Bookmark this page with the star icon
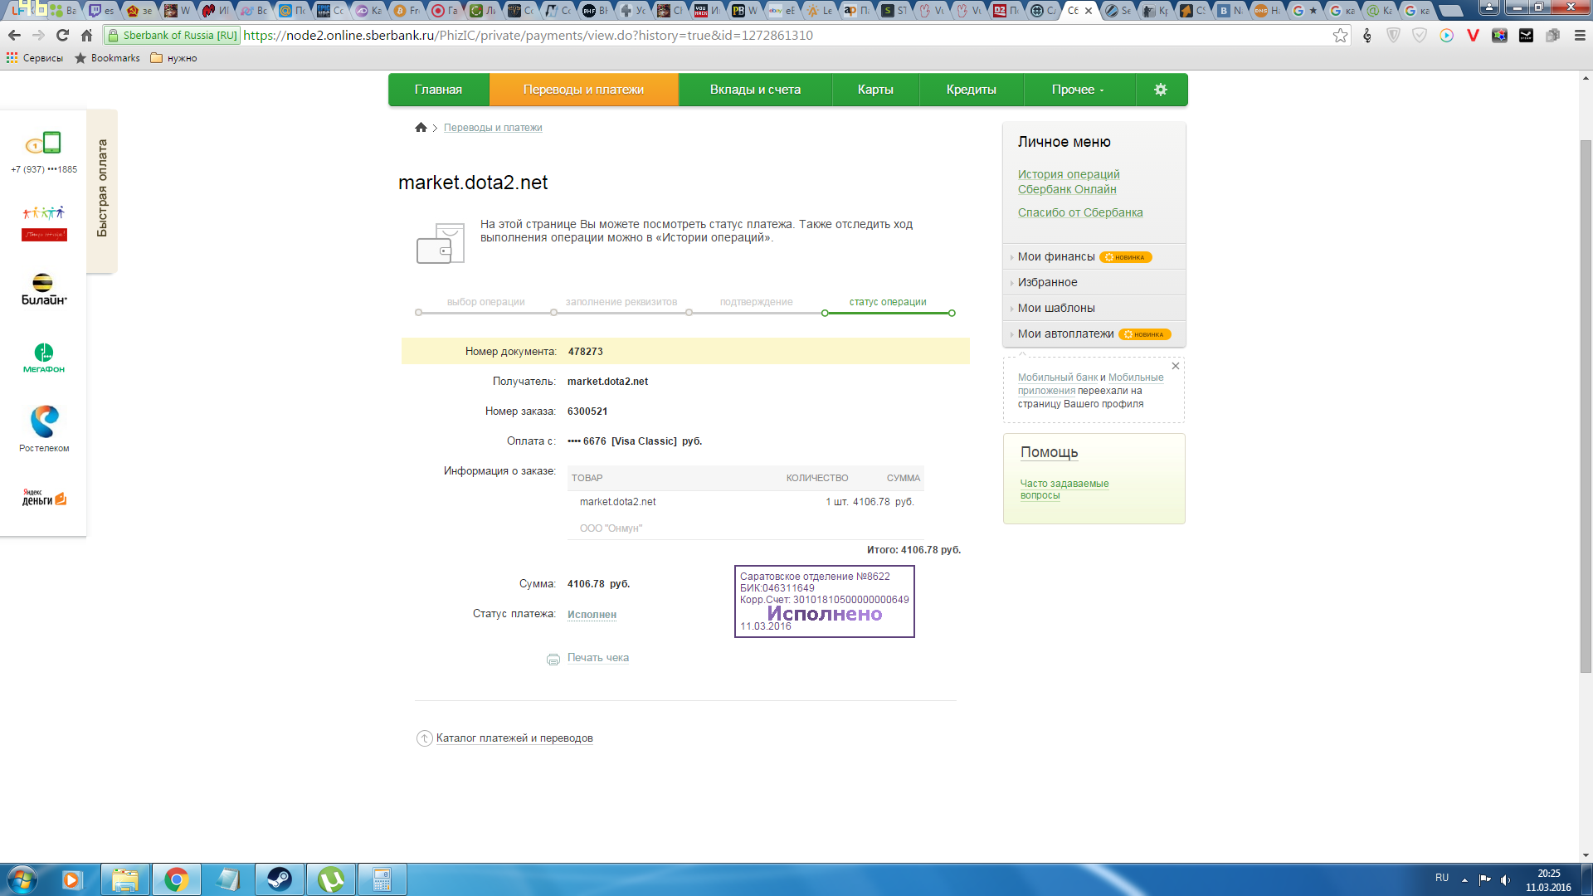This screenshot has height=896, width=1593. point(1340,35)
